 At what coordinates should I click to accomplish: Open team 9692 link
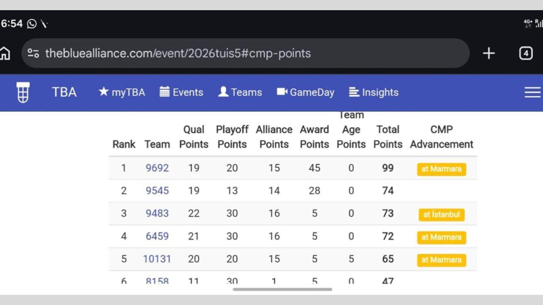[x=157, y=168]
